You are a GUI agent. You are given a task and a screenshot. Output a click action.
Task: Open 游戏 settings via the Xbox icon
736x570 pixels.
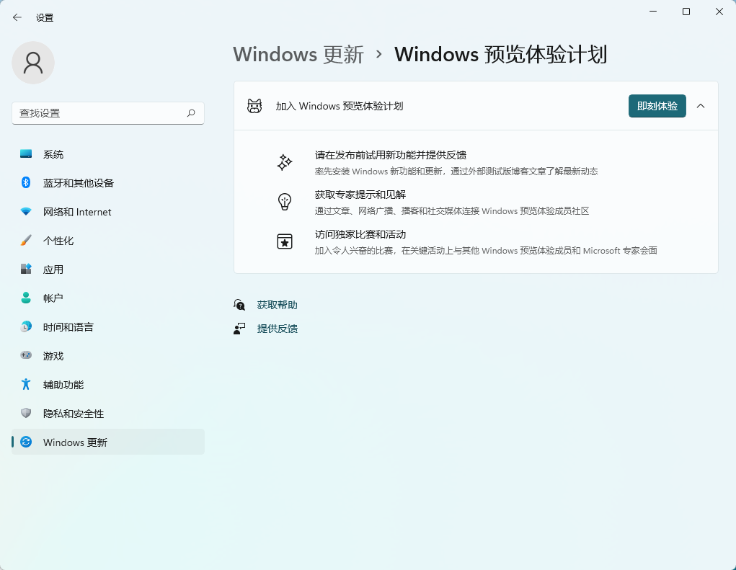(x=25, y=355)
